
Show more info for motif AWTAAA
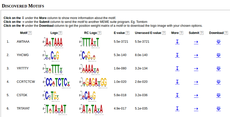[x=177, y=42]
